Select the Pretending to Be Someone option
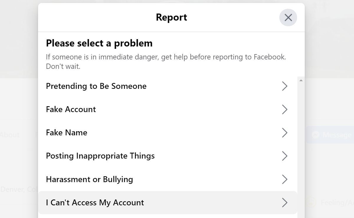The width and height of the screenshot is (354, 218). tap(96, 86)
